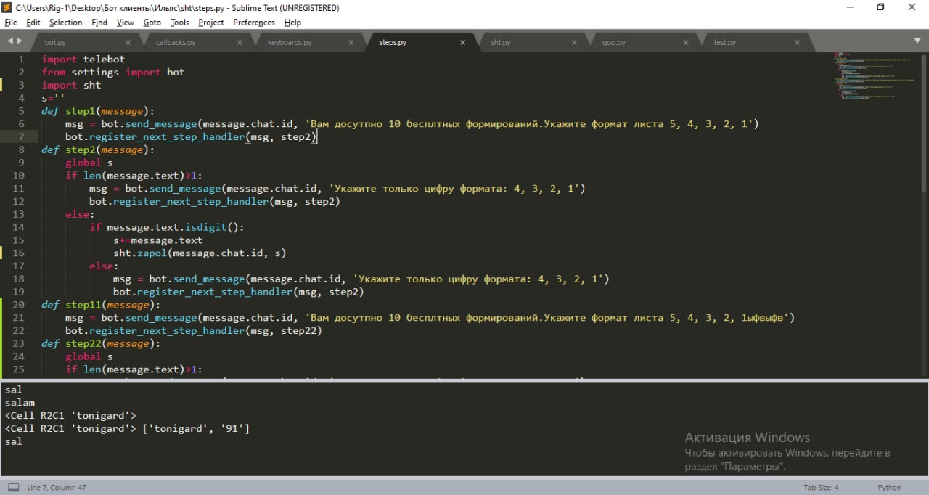
Task: Open the Goto menu
Action: pyautogui.click(x=152, y=22)
